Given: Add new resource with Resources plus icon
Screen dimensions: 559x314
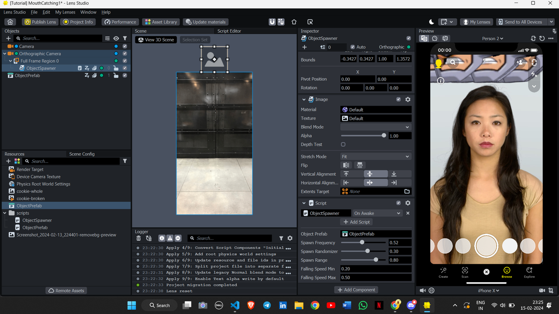Looking at the screenshot, I should coord(8,161).
